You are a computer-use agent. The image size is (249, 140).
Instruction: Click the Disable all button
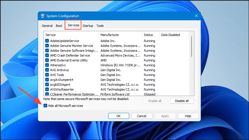(x=182, y=101)
